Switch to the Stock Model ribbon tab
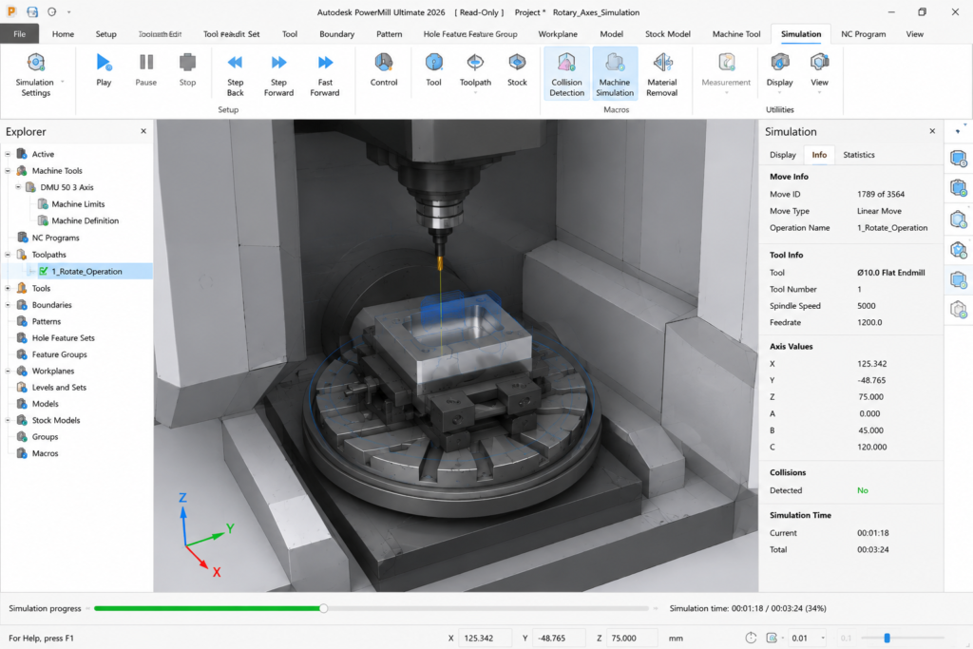973x649 pixels. (668, 34)
